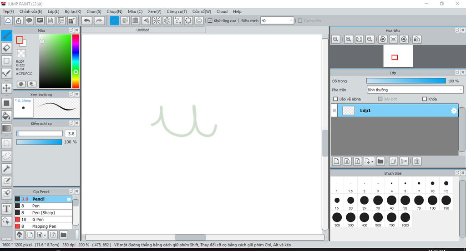The width and height of the screenshot is (466, 251).
Task: Enable the parallel lines snap guide
Action: [125, 20]
